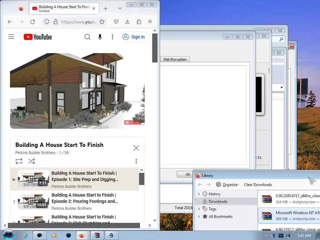
Task: List all tabs with the chevron
Action: 120,8
